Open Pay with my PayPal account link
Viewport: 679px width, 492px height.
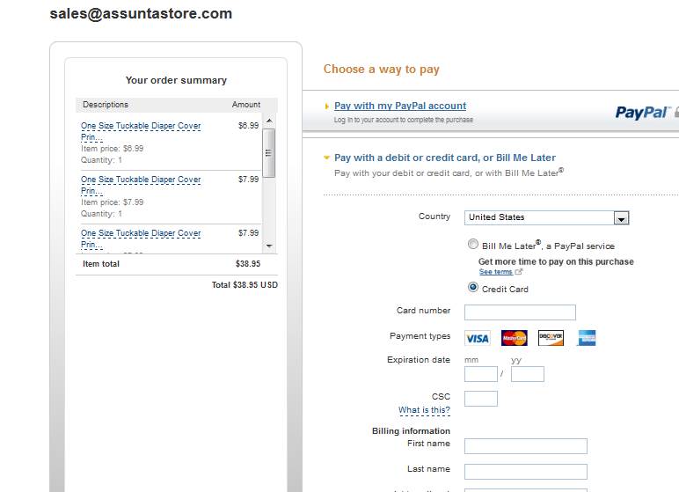[x=400, y=106]
